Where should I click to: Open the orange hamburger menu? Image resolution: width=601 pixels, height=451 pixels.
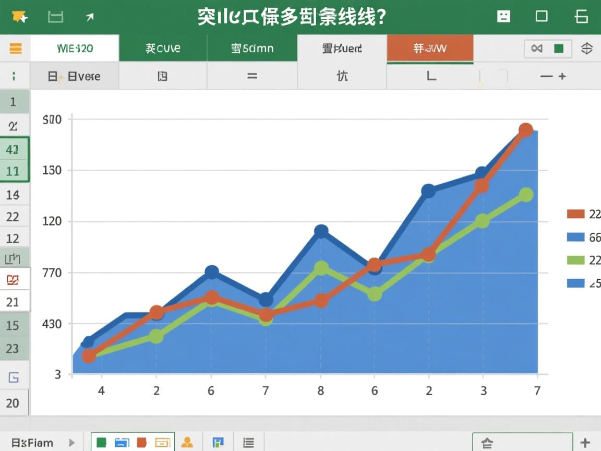pos(15,49)
